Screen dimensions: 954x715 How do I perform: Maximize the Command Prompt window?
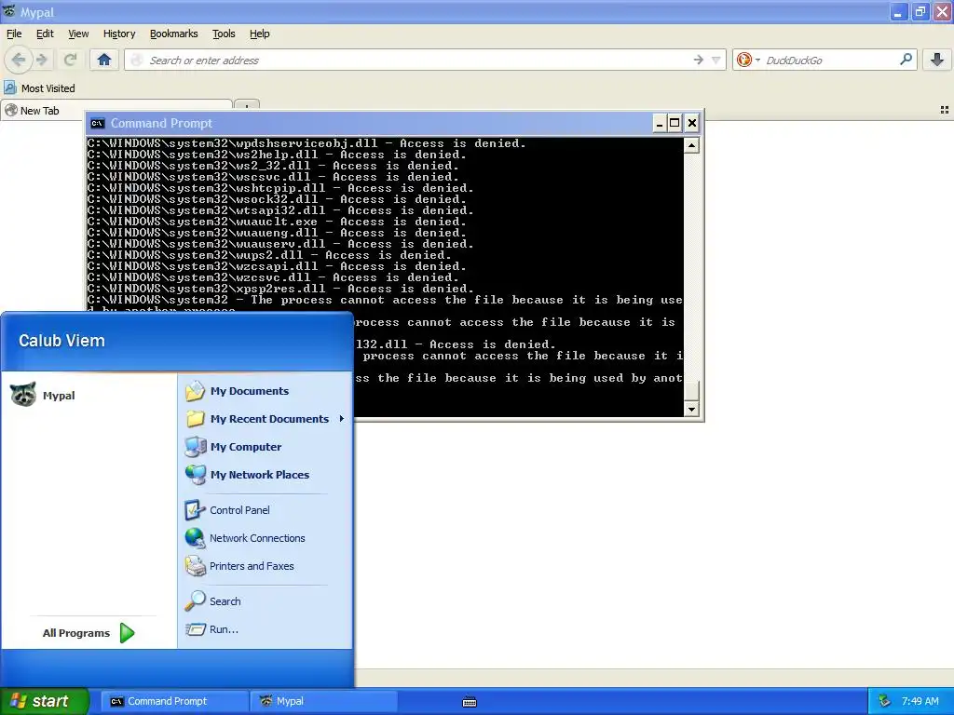675,124
